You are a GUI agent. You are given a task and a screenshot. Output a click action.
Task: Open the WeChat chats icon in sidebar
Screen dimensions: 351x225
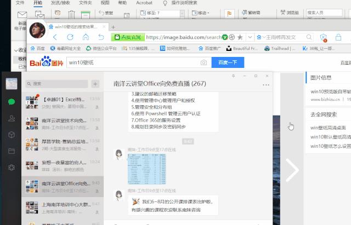12,102
